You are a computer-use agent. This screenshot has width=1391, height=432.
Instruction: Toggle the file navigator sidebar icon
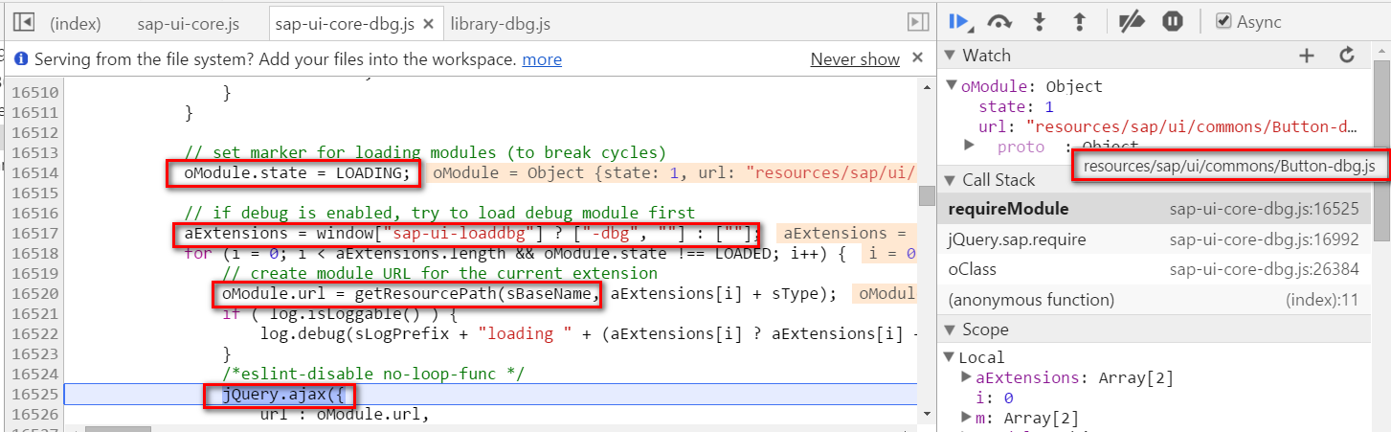pyautogui.click(x=24, y=22)
